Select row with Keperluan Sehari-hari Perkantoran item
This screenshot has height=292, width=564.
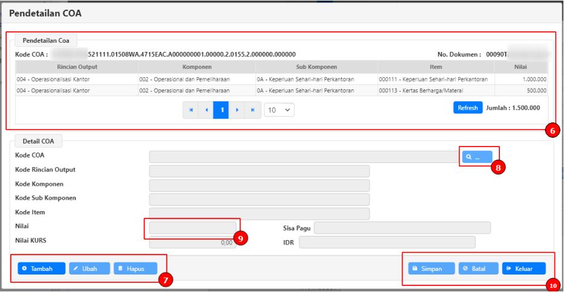coord(281,79)
